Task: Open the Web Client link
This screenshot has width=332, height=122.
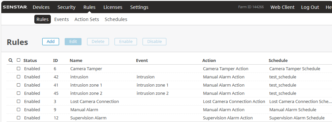Action: pos(282,7)
